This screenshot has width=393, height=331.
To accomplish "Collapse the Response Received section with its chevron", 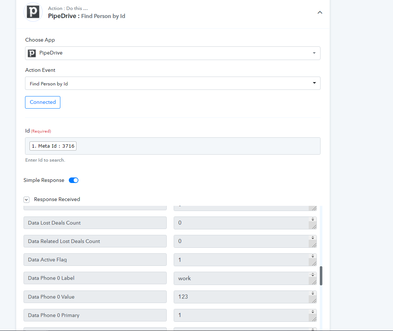I will (26, 200).
